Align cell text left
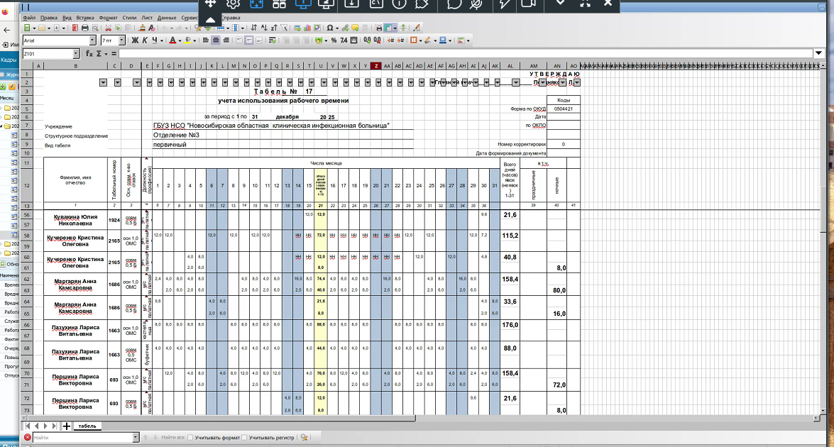The height and width of the screenshot is (447, 834). point(205,40)
